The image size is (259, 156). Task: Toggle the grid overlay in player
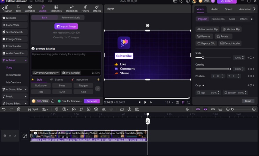coord(183,102)
